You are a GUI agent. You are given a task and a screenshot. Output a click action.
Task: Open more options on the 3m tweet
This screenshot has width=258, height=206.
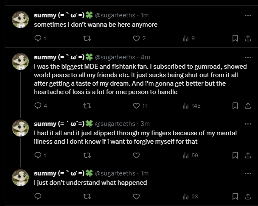click(x=248, y=124)
